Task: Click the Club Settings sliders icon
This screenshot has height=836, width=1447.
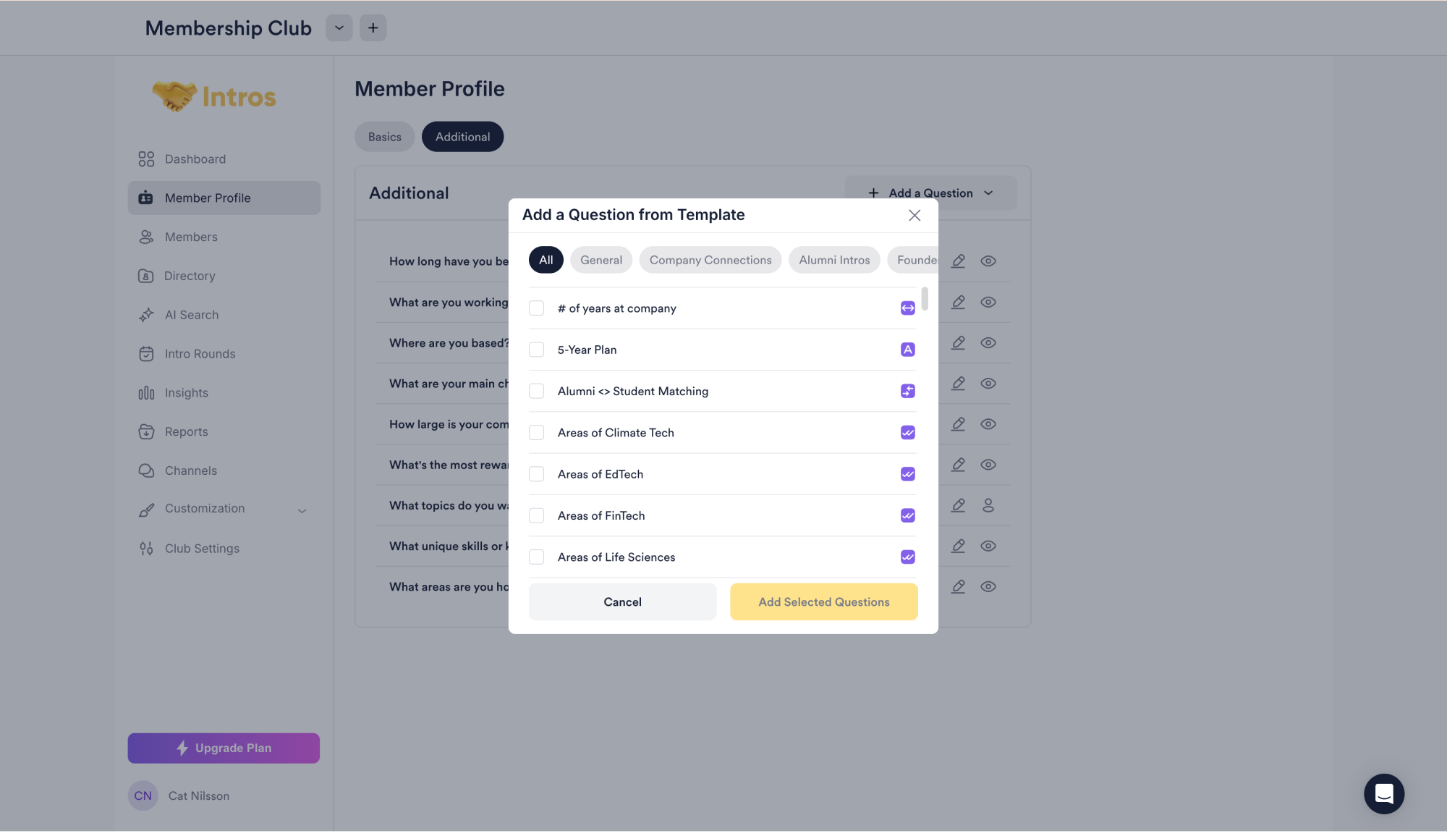Action: click(146, 549)
